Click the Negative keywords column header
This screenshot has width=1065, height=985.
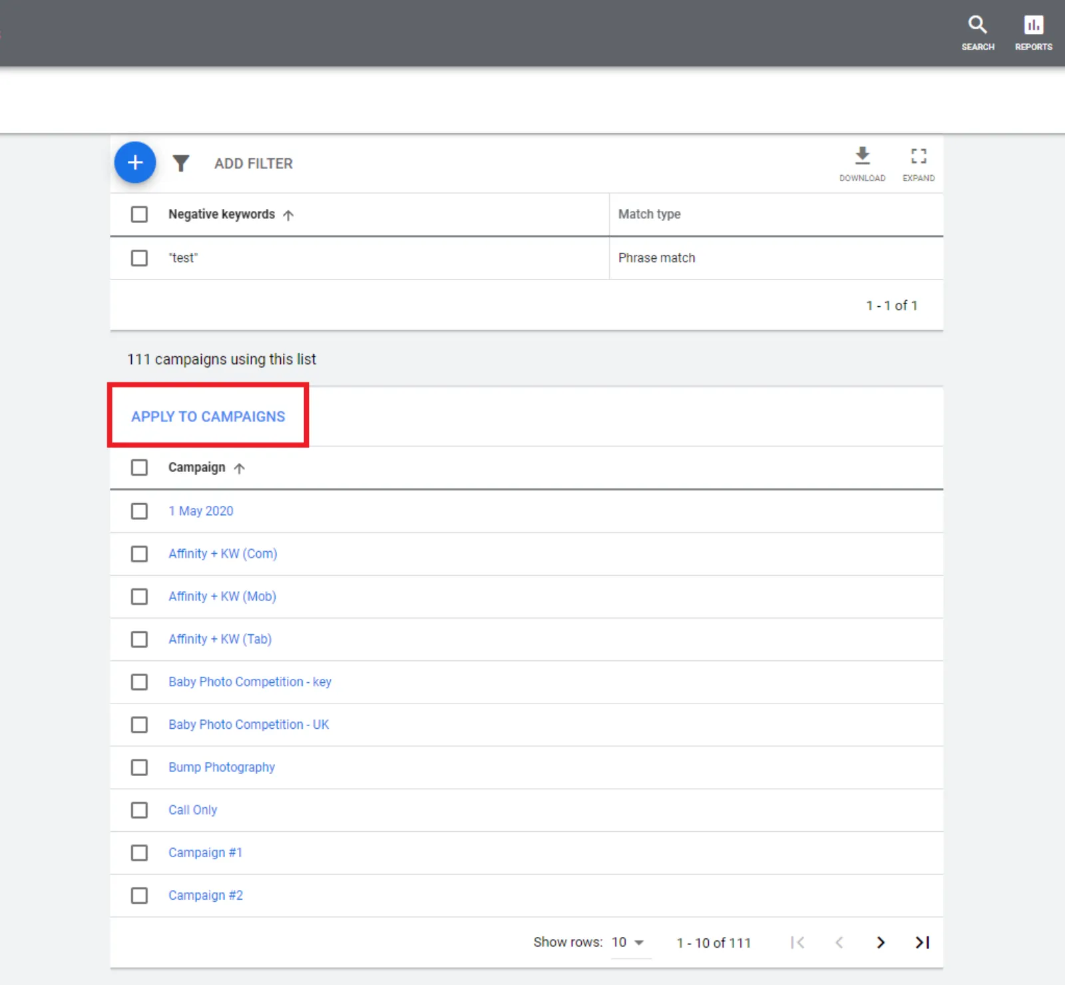(x=221, y=214)
